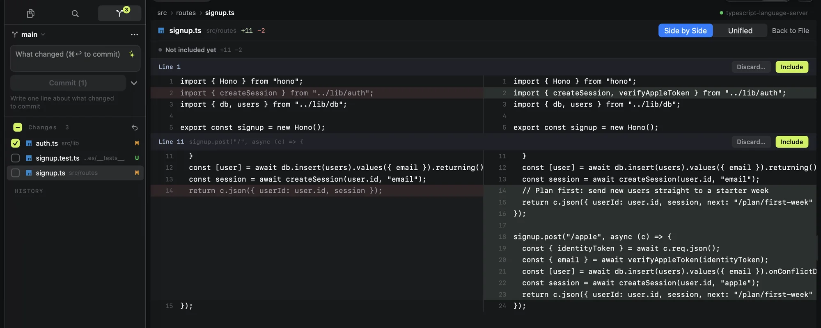Click the auth.ts file type icon
The width and height of the screenshot is (821, 328).
(x=29, y=143)
